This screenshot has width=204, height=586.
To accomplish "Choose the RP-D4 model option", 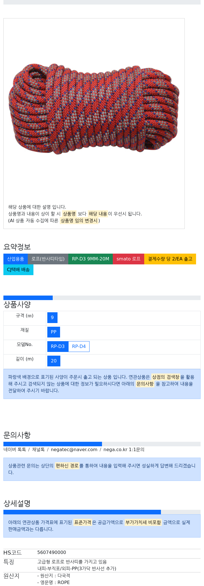I will [79, 347].
